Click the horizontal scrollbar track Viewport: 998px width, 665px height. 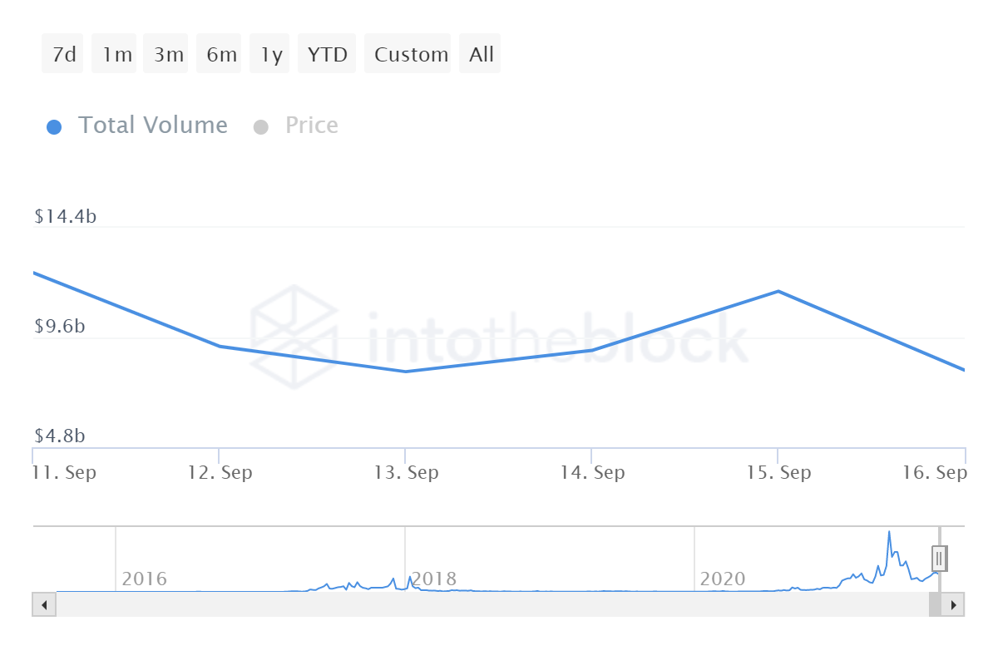pyautogui.click(x=492, y=604)
